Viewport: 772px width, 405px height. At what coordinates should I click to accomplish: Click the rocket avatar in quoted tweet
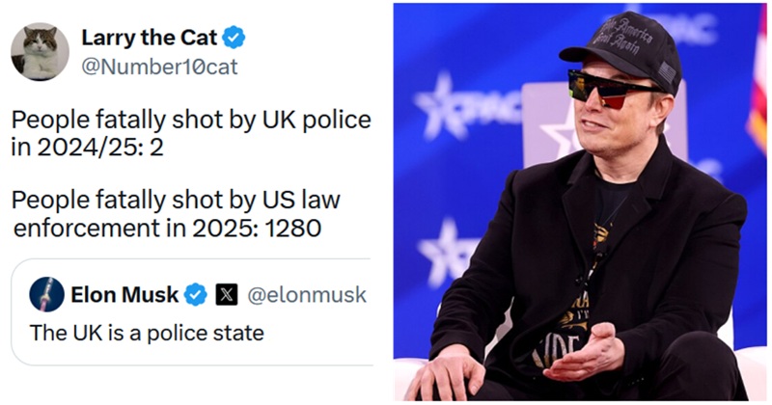pos(47,294)
